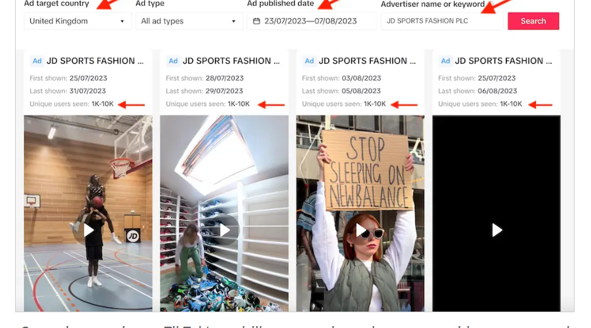Click the red Search button

(x=533, y=21)
